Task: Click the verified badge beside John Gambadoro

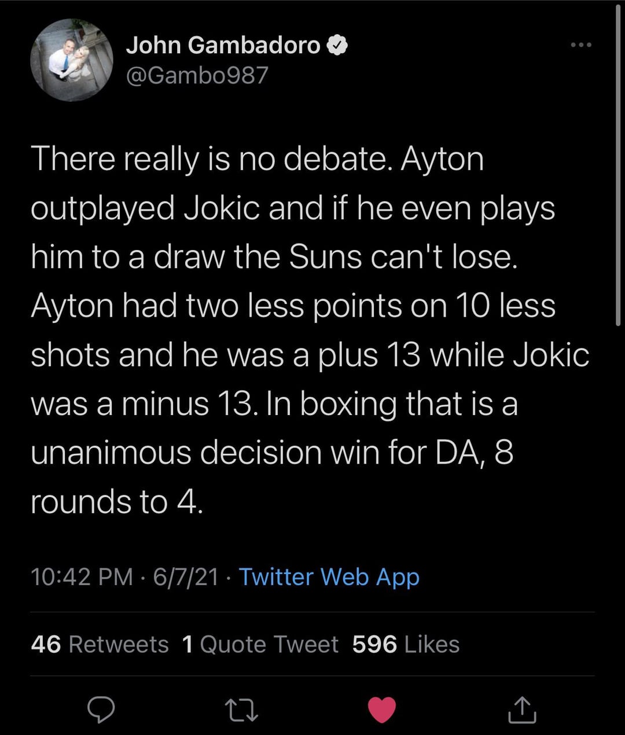Action: (337, 45)
